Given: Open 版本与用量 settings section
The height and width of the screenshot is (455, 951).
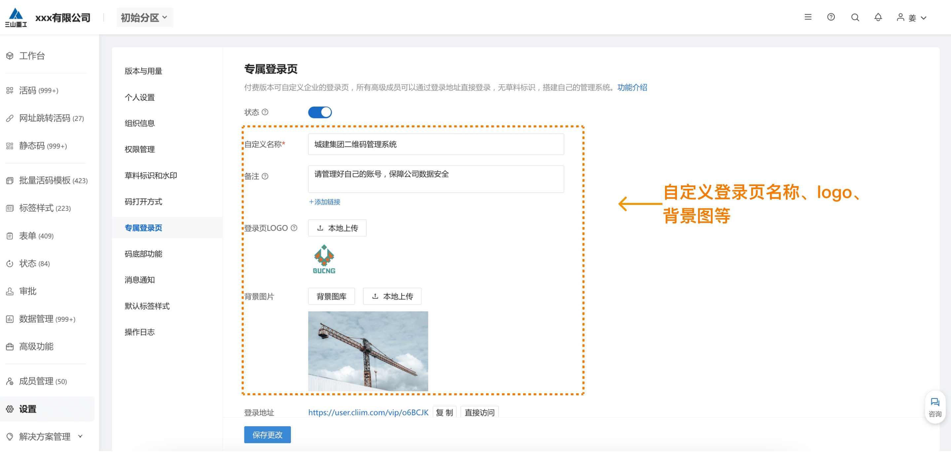Looking at the screenshot, I should 144,71.
